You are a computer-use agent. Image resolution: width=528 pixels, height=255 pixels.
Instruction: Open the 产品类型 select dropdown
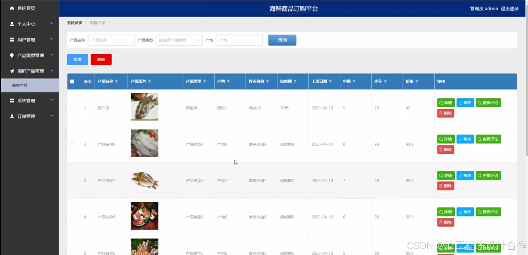[x=179, y=40]
